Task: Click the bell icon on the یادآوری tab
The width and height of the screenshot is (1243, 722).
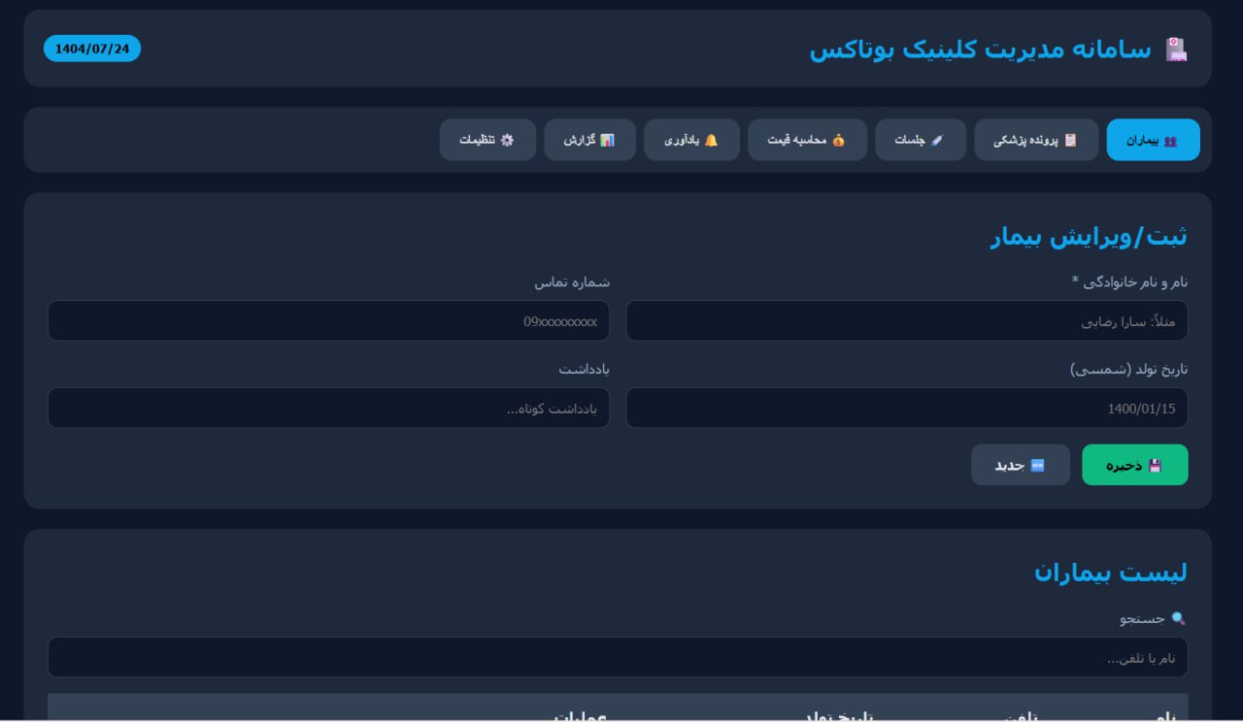Action: coord(711,140)
